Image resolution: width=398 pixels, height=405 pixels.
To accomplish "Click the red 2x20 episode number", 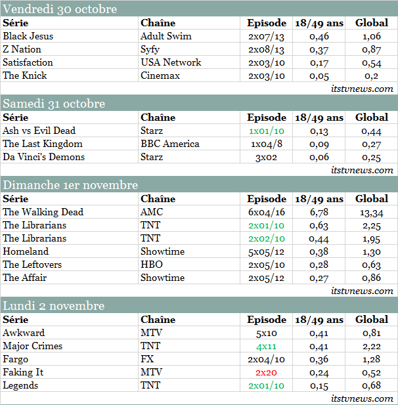I will point(267,372).
